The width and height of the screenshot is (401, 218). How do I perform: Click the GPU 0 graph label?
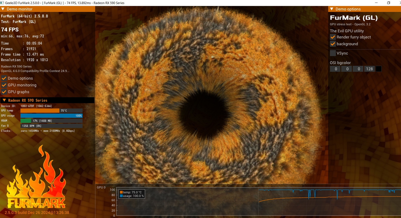[101, 187]
